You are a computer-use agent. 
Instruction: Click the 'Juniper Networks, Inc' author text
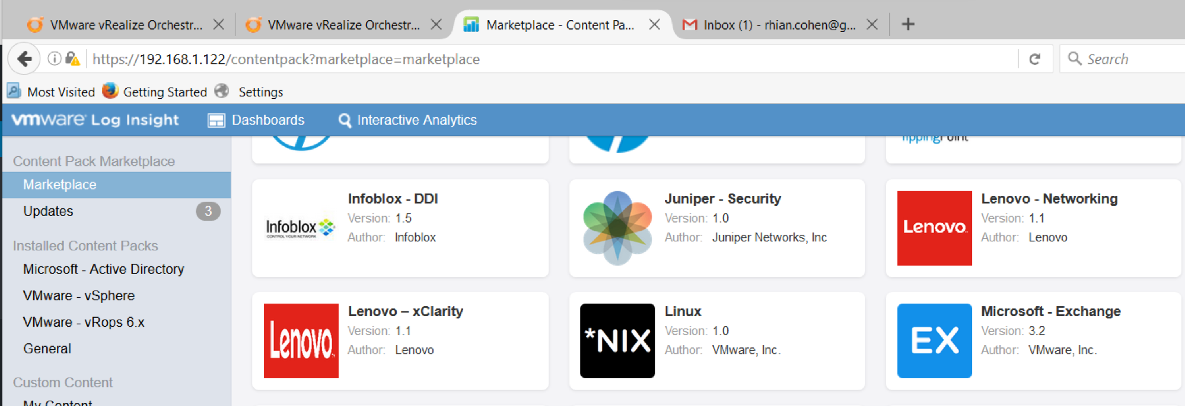click(769, 237)
